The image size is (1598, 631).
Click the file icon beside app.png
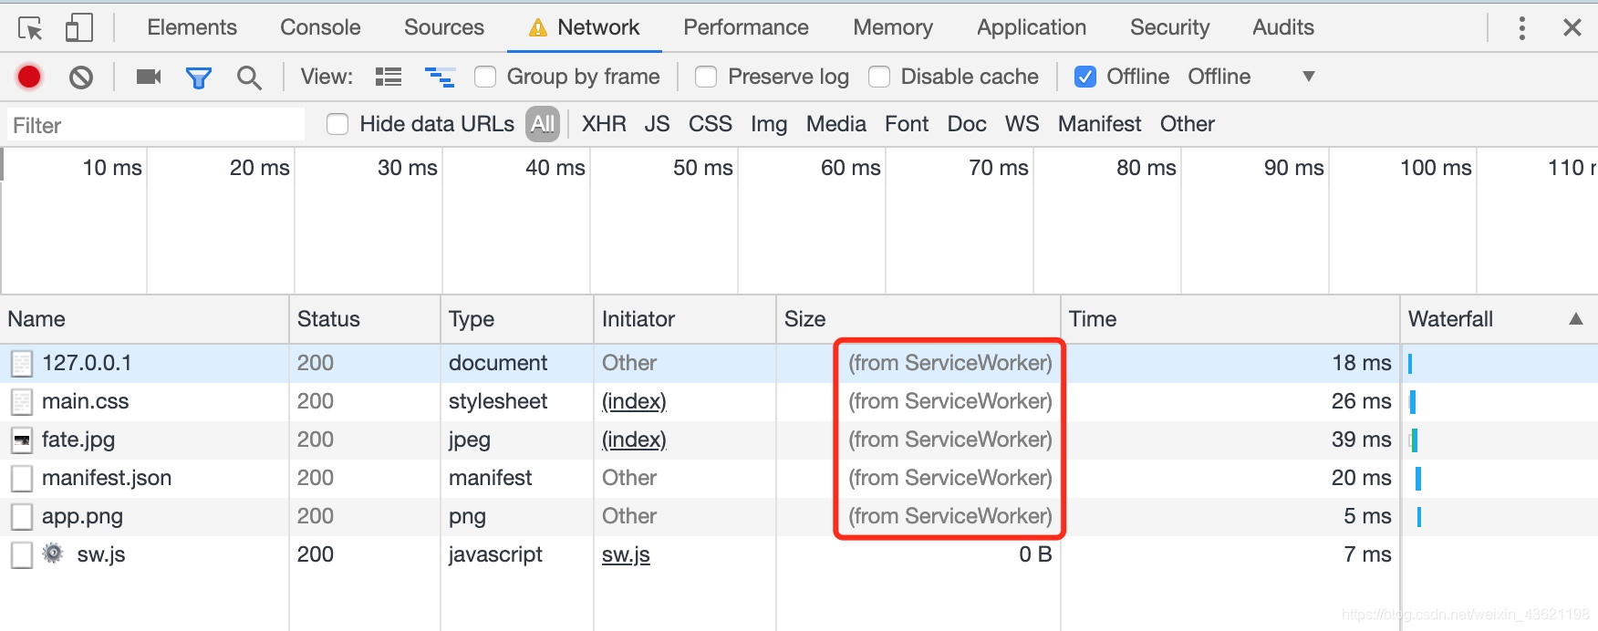coord(22,517)
